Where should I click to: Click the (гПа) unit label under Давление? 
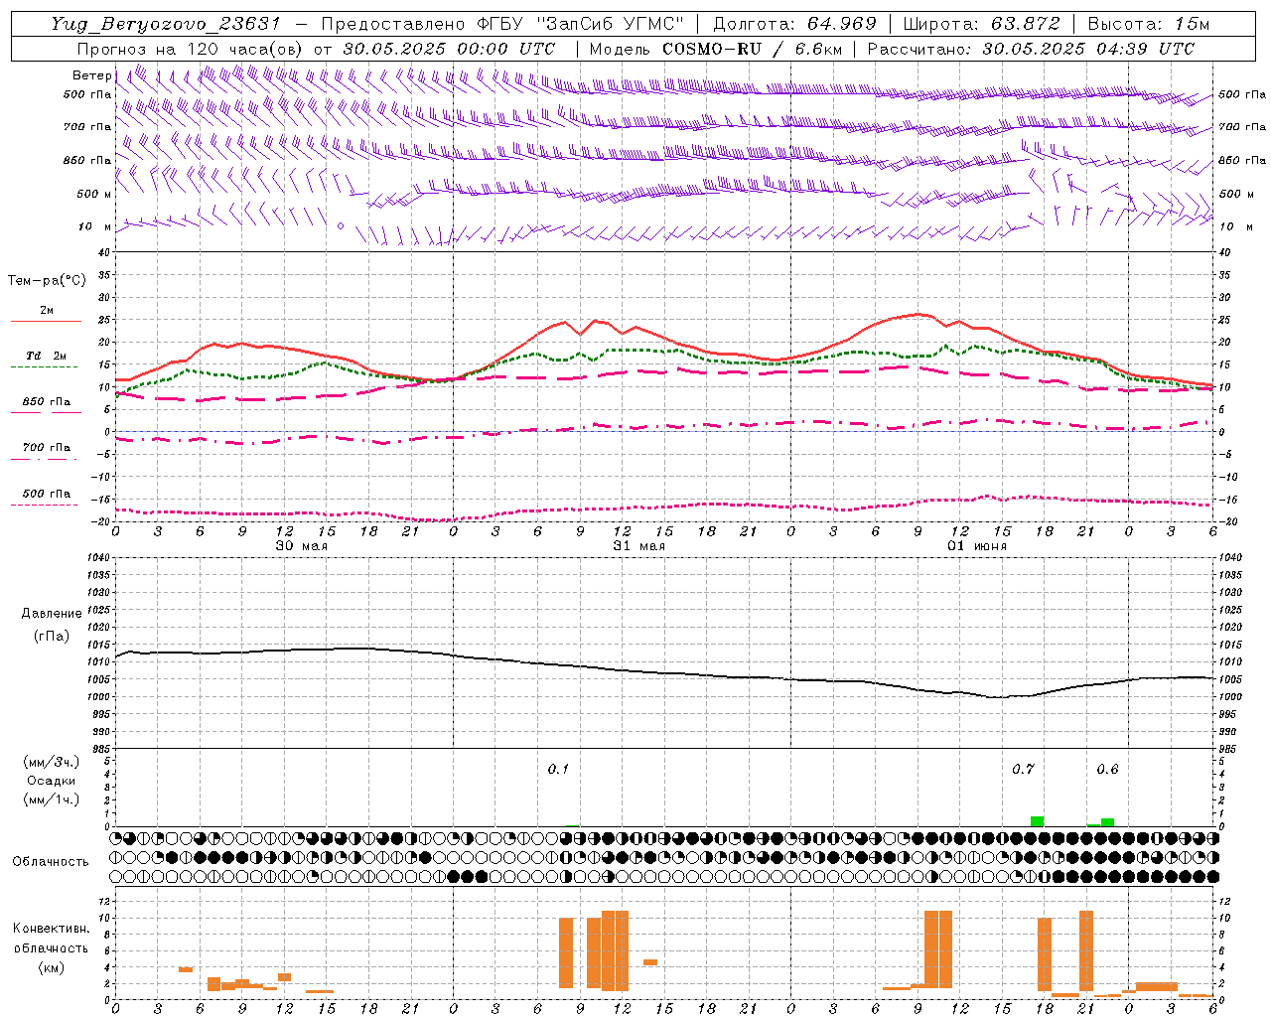[52, 637]
